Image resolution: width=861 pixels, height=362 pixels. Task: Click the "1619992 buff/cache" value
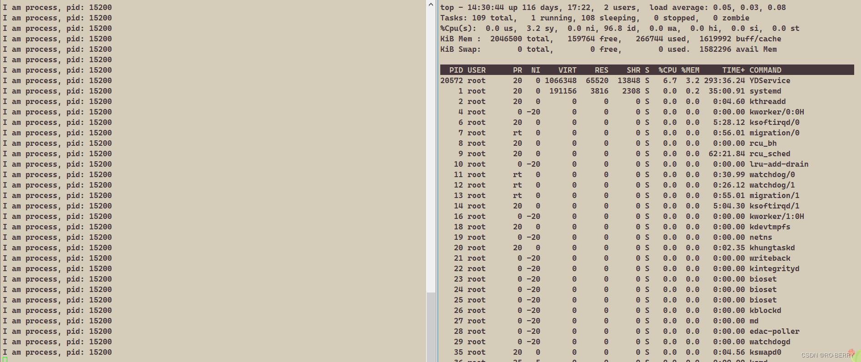click(740, 39)
